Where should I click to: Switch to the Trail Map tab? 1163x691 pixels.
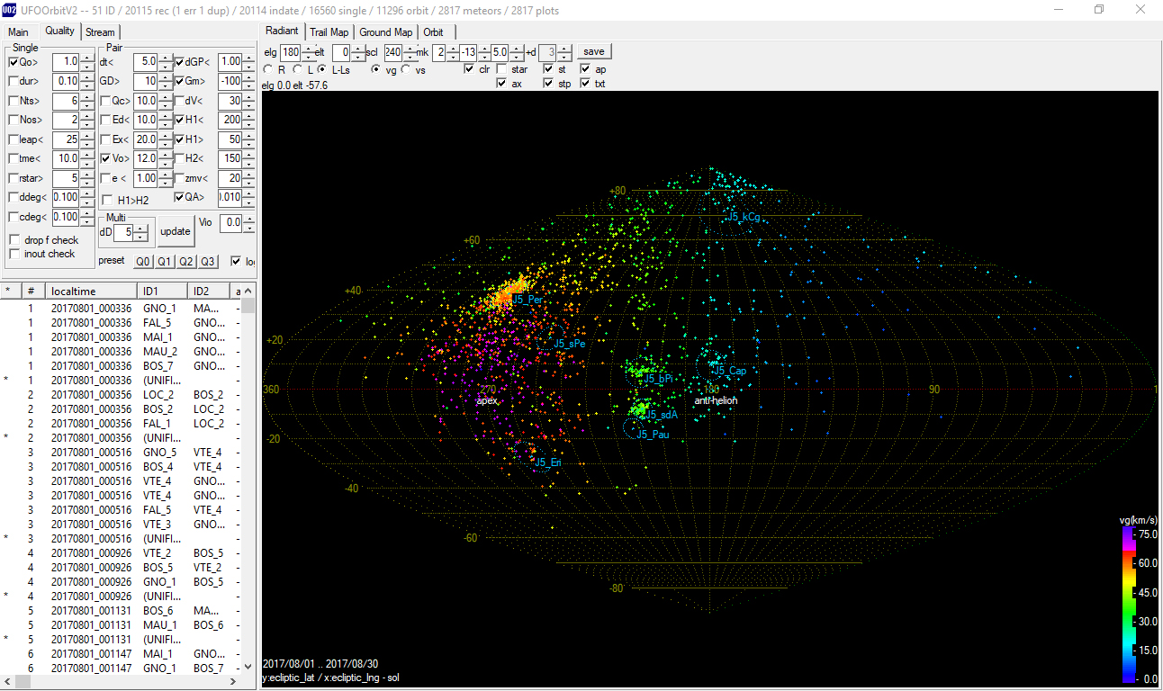[x=329, y=31]
